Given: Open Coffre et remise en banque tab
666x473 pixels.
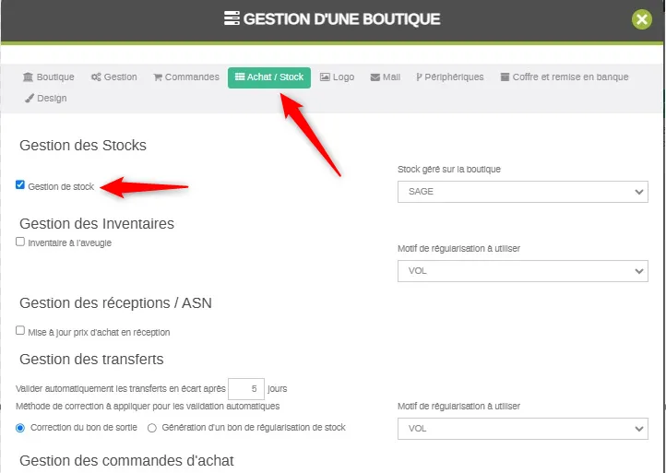Looking at the screenshot, I should [x=564, y=77].
